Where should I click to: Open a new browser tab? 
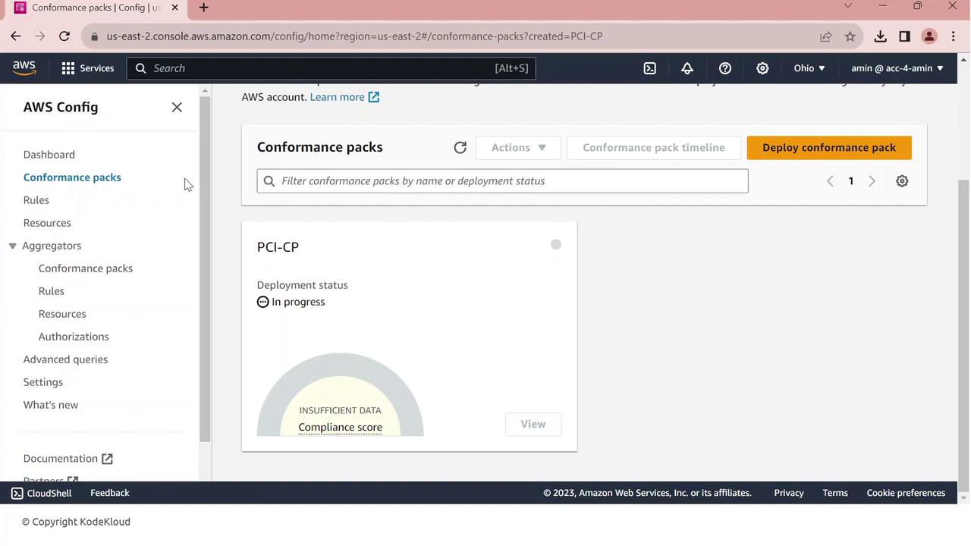[x=203, y=8]
